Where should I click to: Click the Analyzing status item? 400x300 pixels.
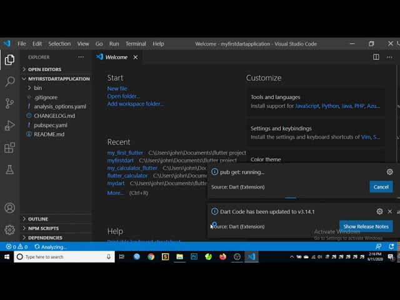tap(51, 247)
